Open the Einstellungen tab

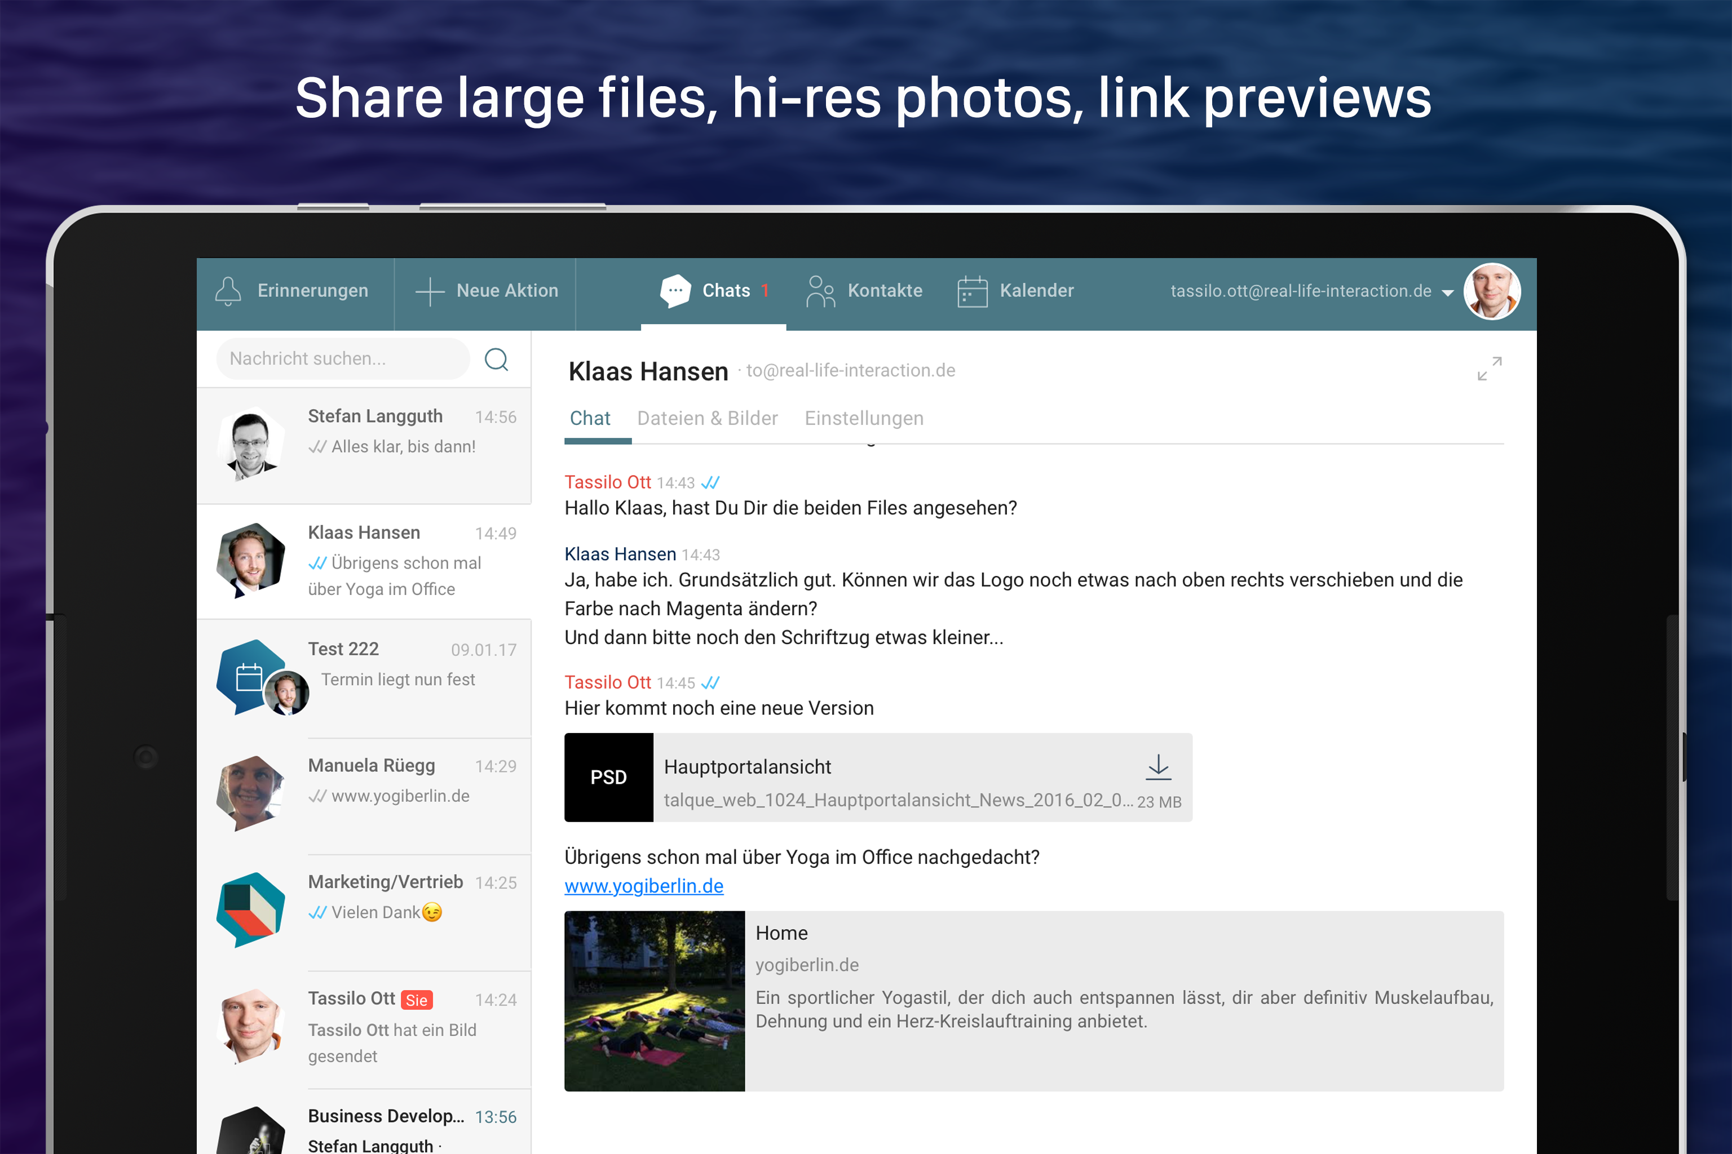click(864, 418)
